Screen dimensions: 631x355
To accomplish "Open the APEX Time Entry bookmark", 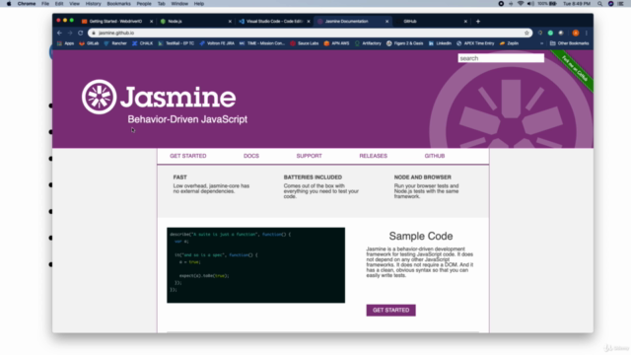I will (475, 43).
